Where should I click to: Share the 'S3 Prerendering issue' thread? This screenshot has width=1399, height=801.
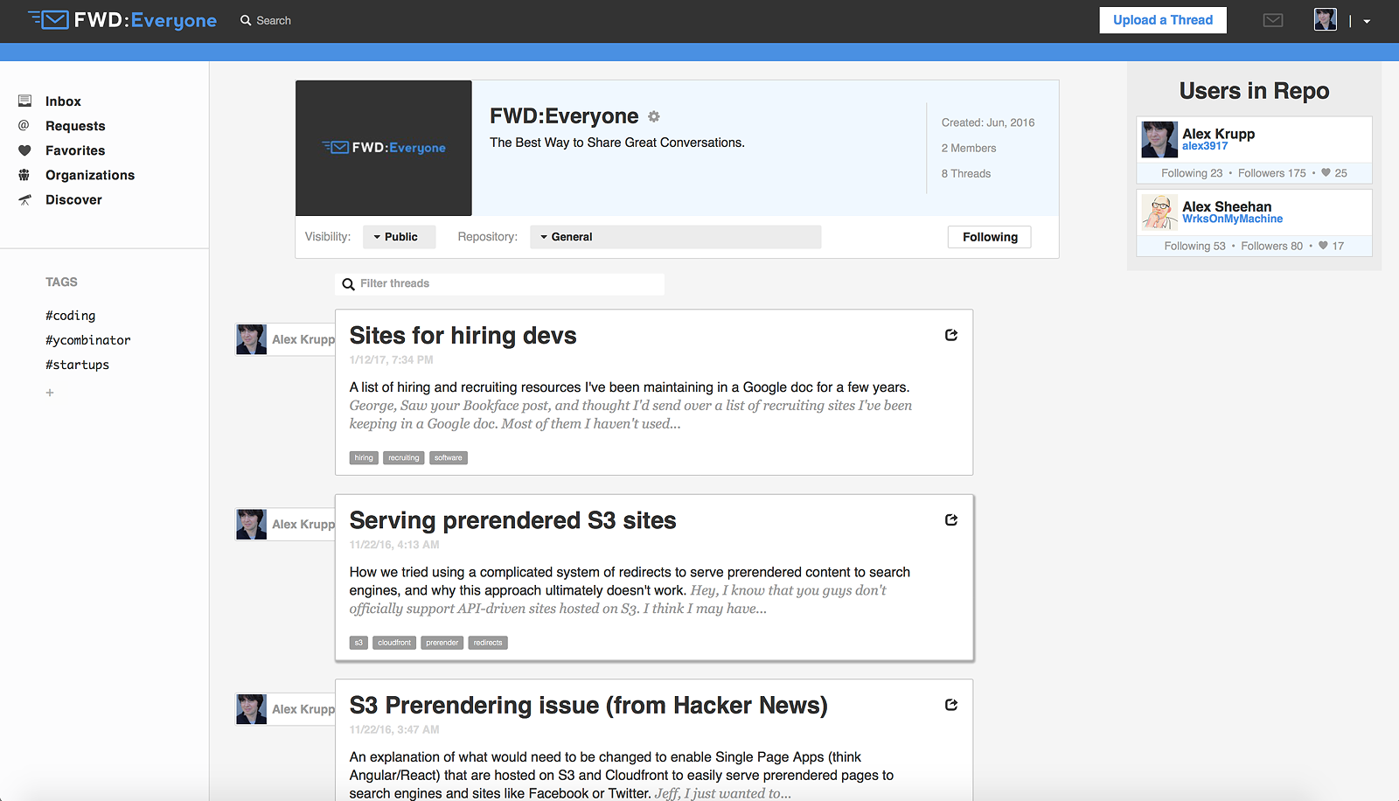pos(951,705)
